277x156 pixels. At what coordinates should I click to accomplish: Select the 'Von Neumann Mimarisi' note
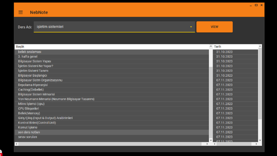(x=112, y=99)
